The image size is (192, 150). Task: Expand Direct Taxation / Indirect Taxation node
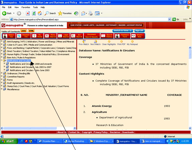tap(2, 51)
